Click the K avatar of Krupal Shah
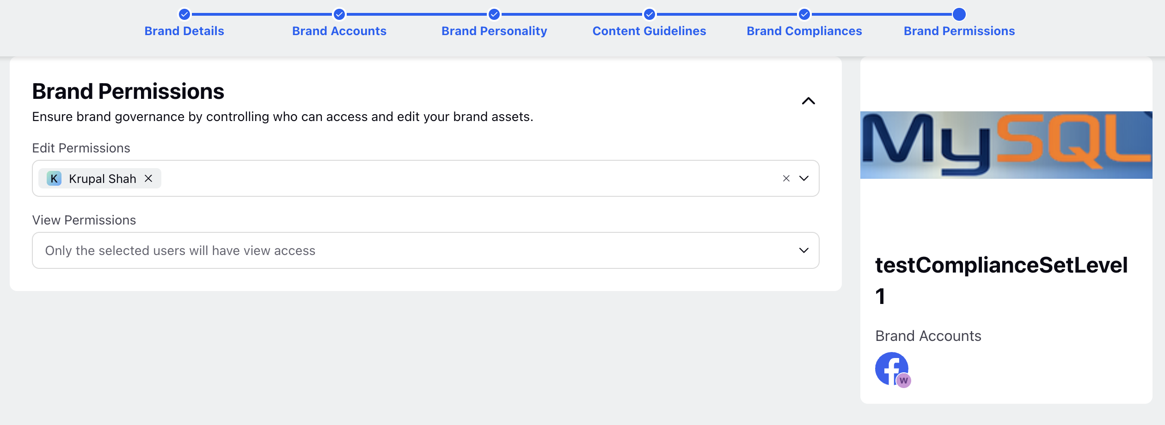This screenshot has height=425, width=1165. [x=54, y=178]
